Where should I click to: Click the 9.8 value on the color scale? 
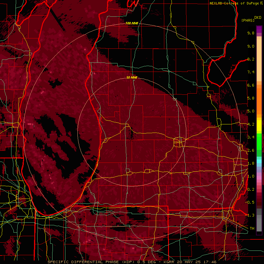tap(251, 33)
